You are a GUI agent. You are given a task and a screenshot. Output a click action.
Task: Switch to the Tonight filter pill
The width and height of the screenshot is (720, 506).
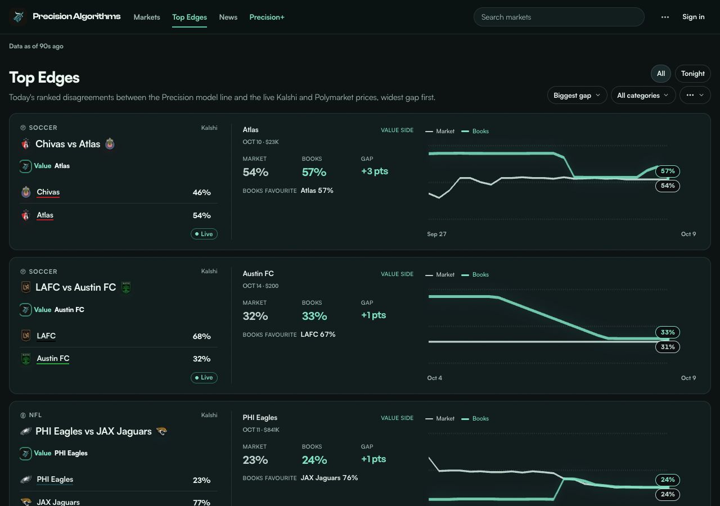pos(693,74)
